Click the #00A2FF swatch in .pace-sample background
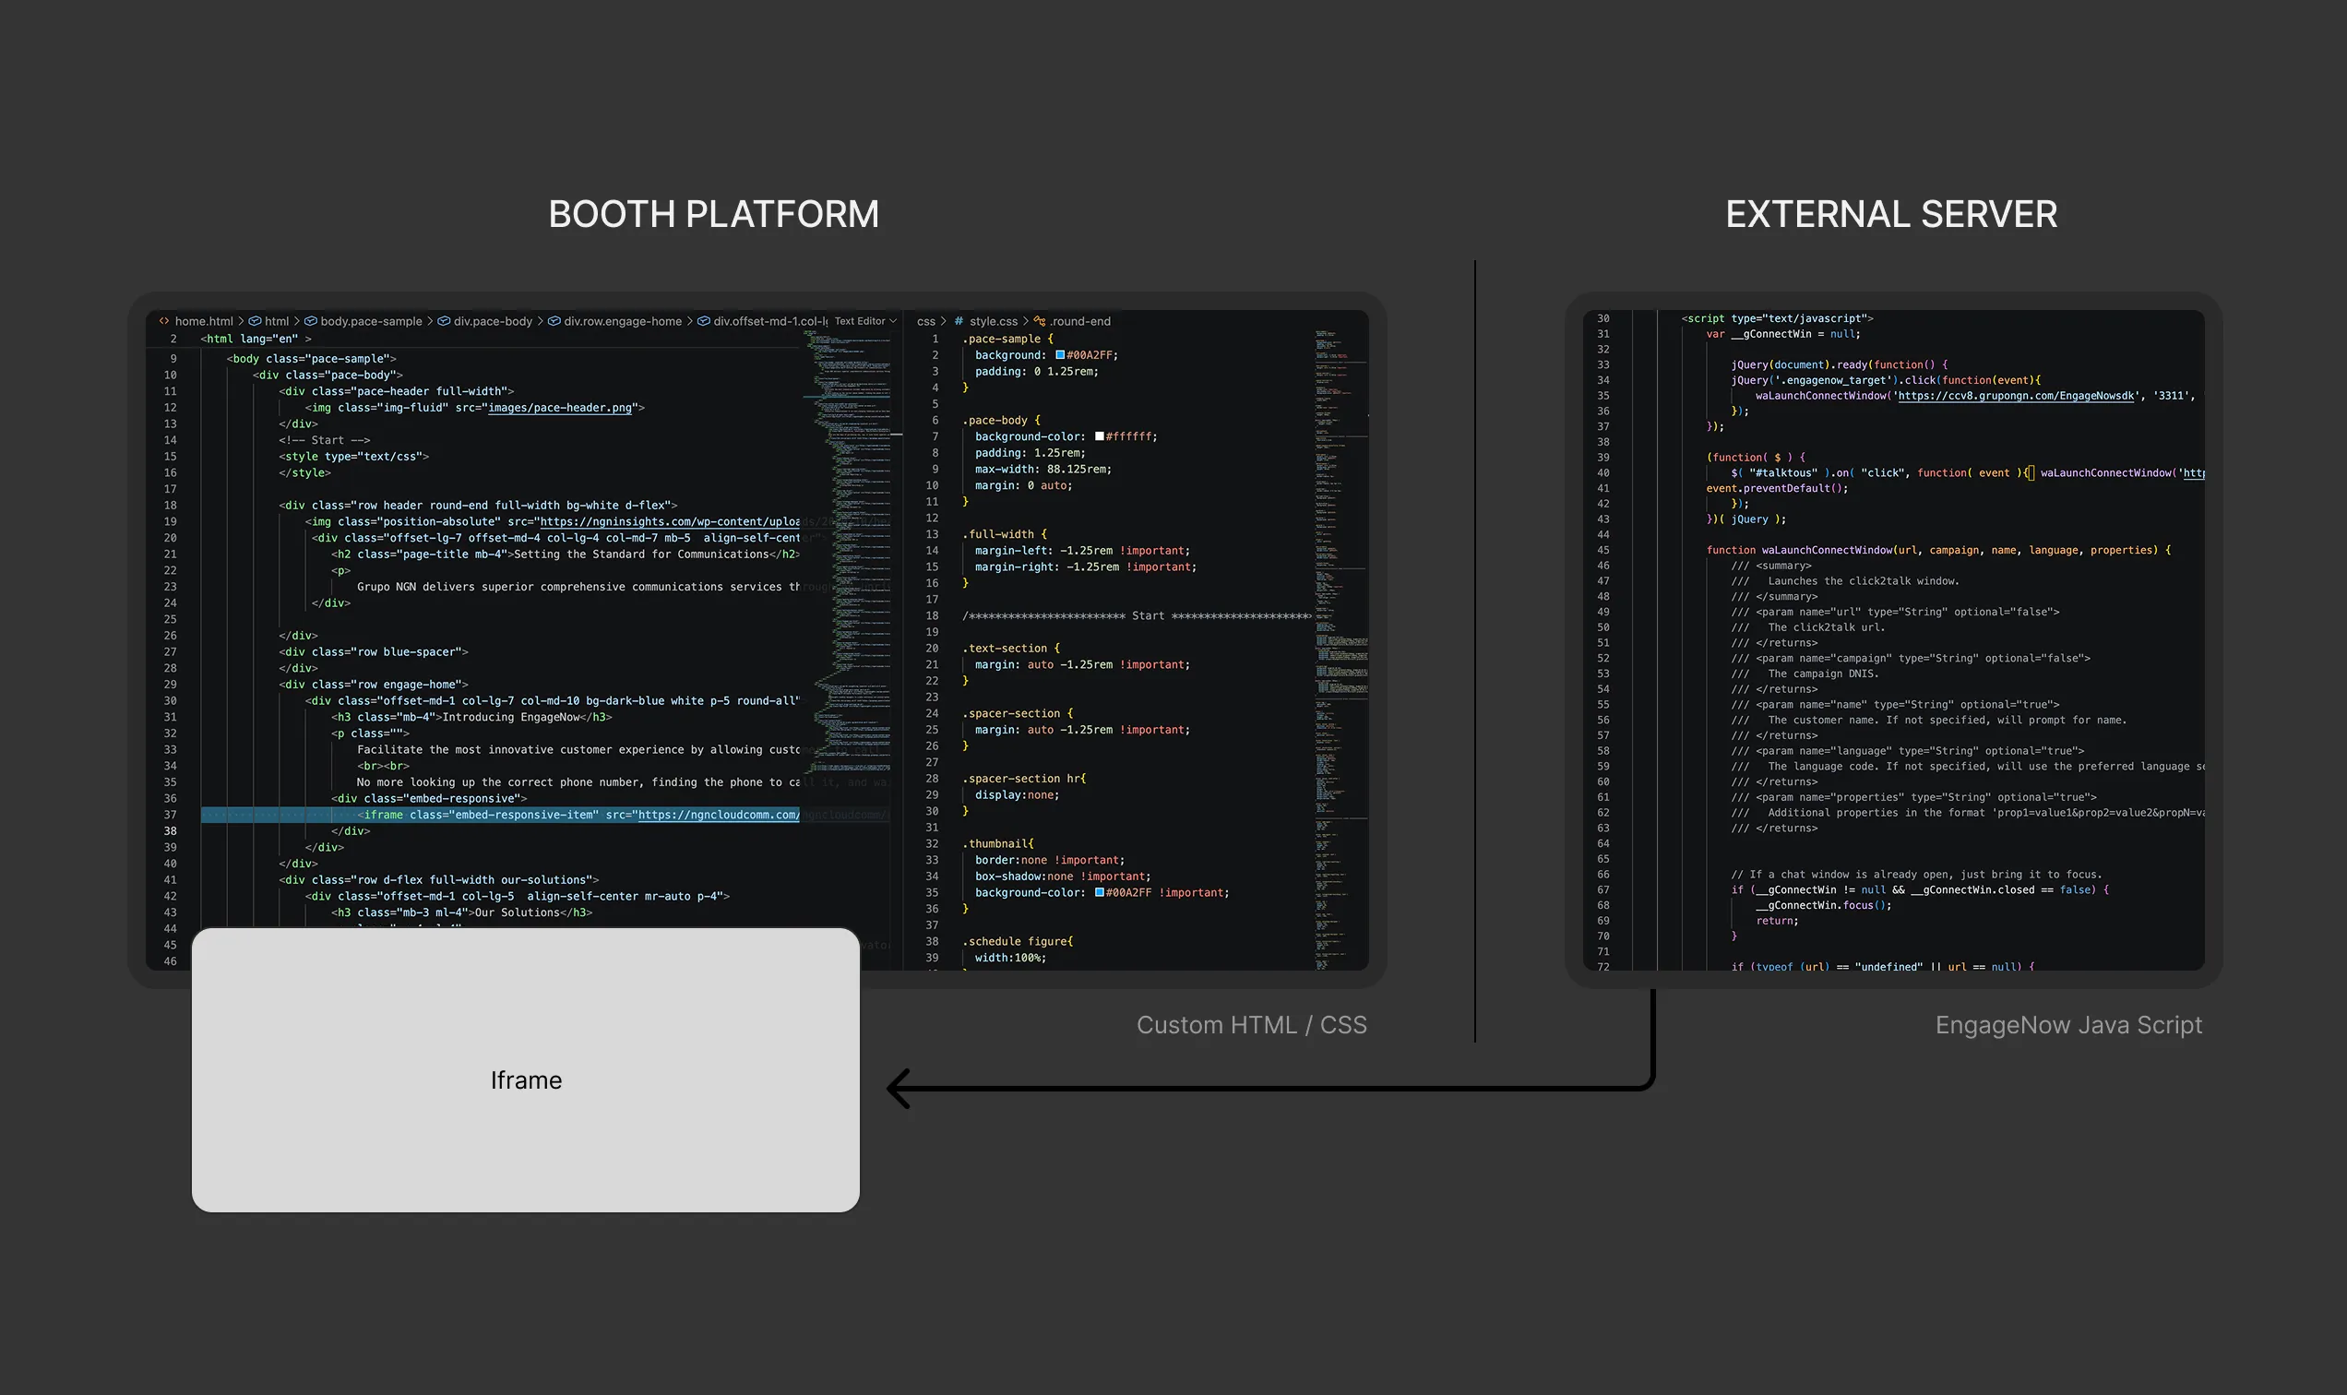This screenshot has height=1395, width=2347. (x=1060, y=355)
